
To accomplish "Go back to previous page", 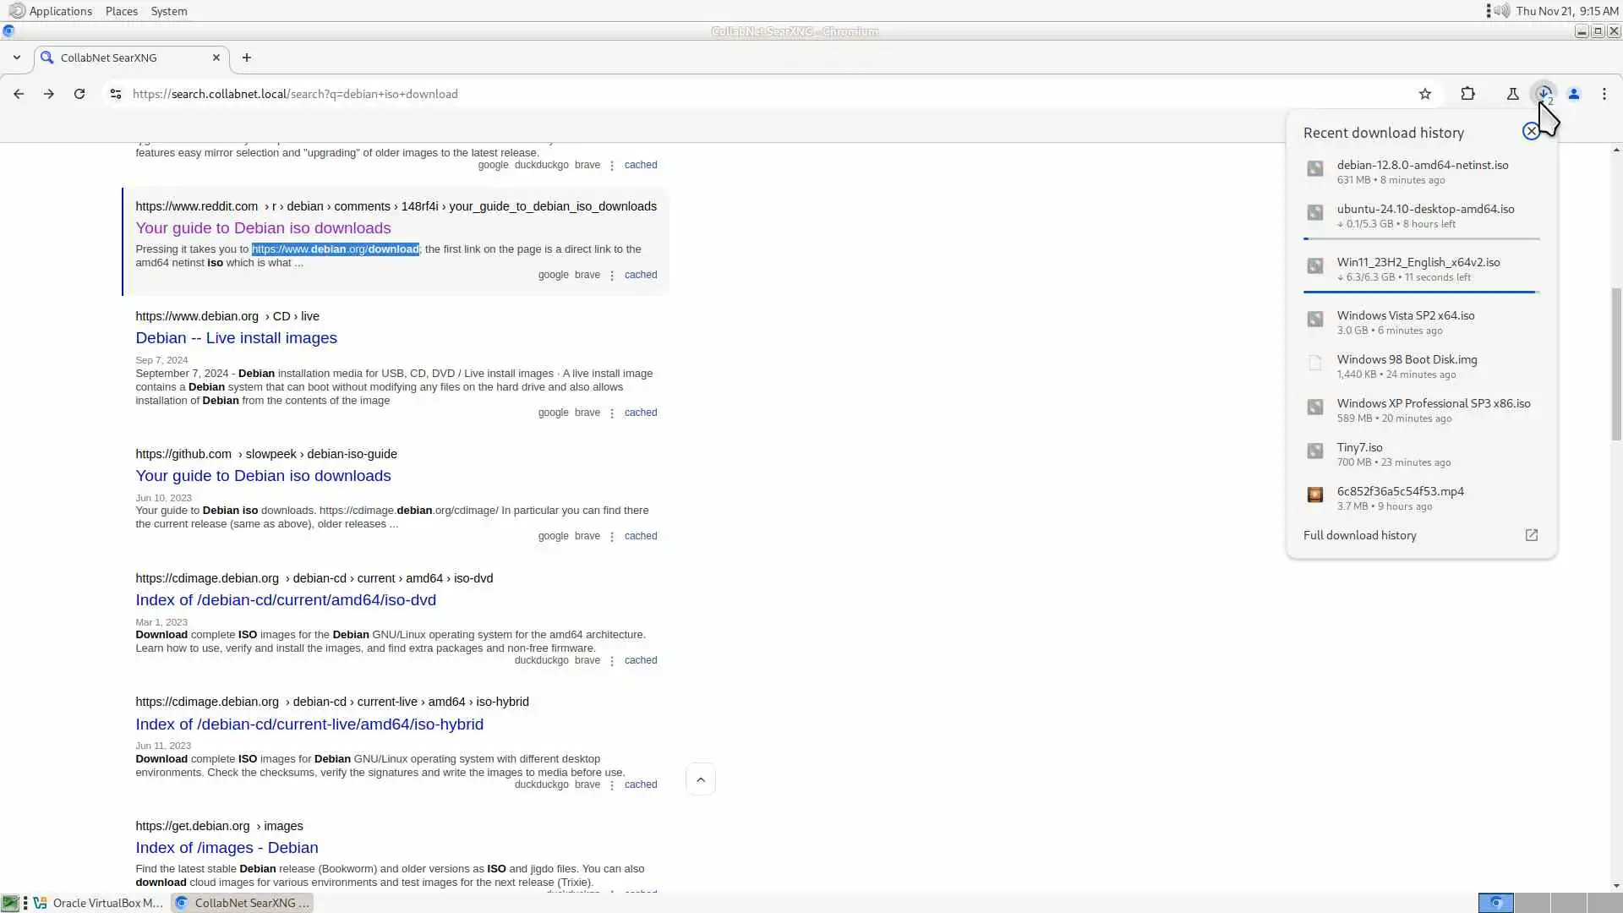I will (19, 94).
